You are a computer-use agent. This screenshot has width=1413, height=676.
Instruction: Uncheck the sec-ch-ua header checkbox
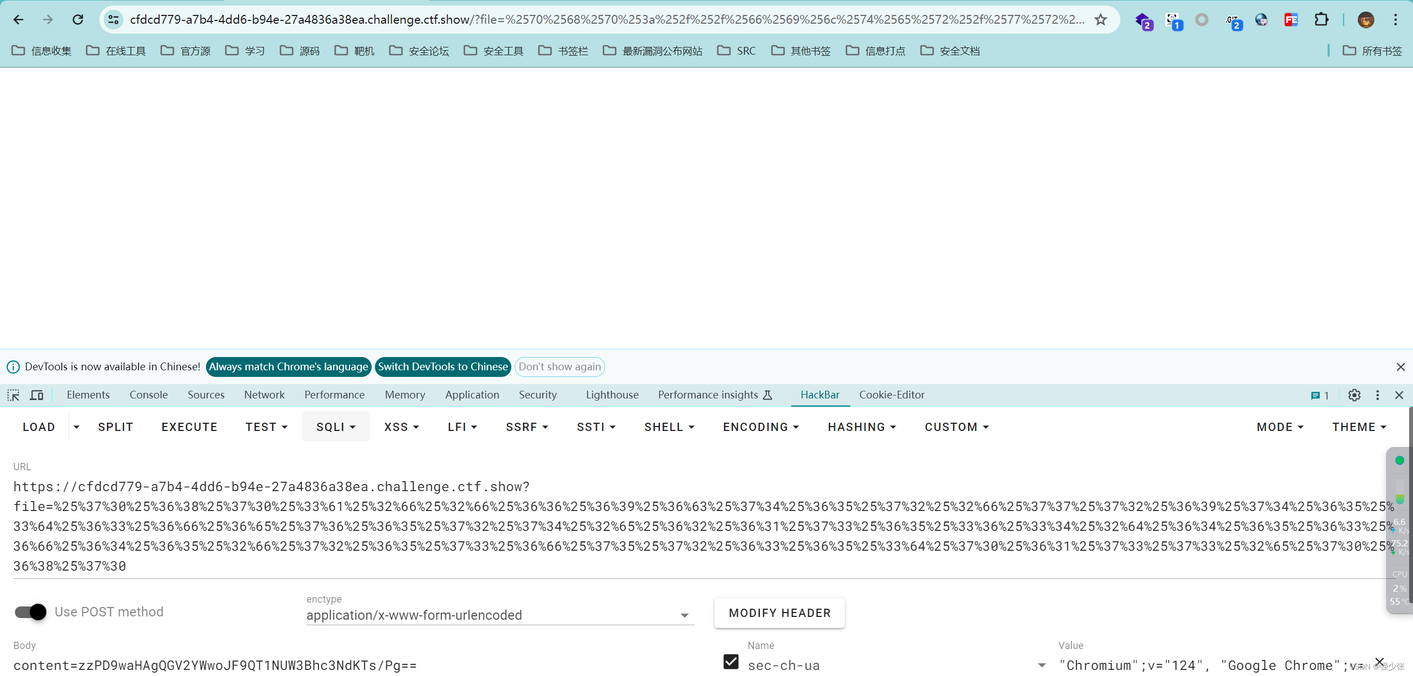[731, 662]
